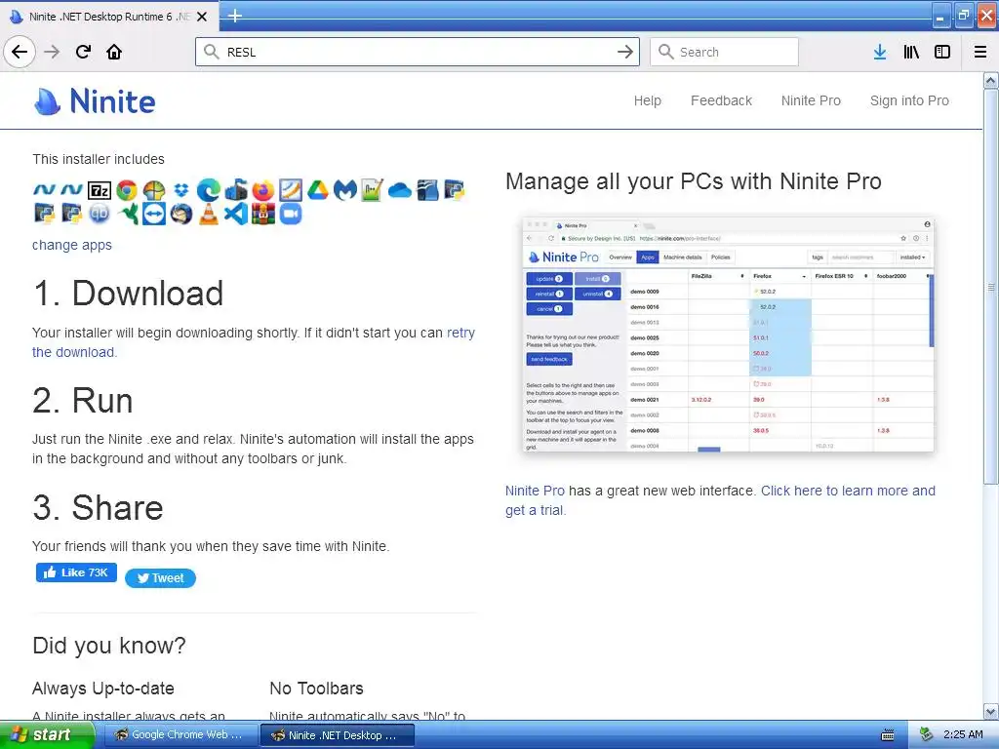Click the Firefox app icon in installer list
999x749 pixels.
[x=263, y=190]
